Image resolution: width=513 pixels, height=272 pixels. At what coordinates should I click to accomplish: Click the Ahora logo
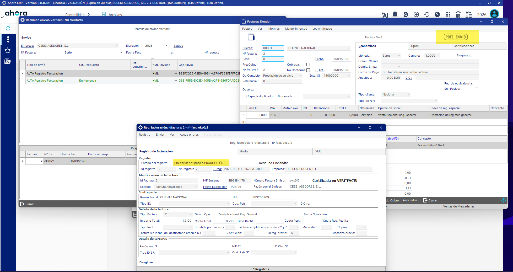16,13
